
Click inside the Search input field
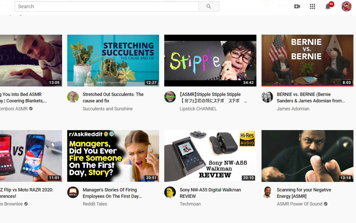coord(107,6)
